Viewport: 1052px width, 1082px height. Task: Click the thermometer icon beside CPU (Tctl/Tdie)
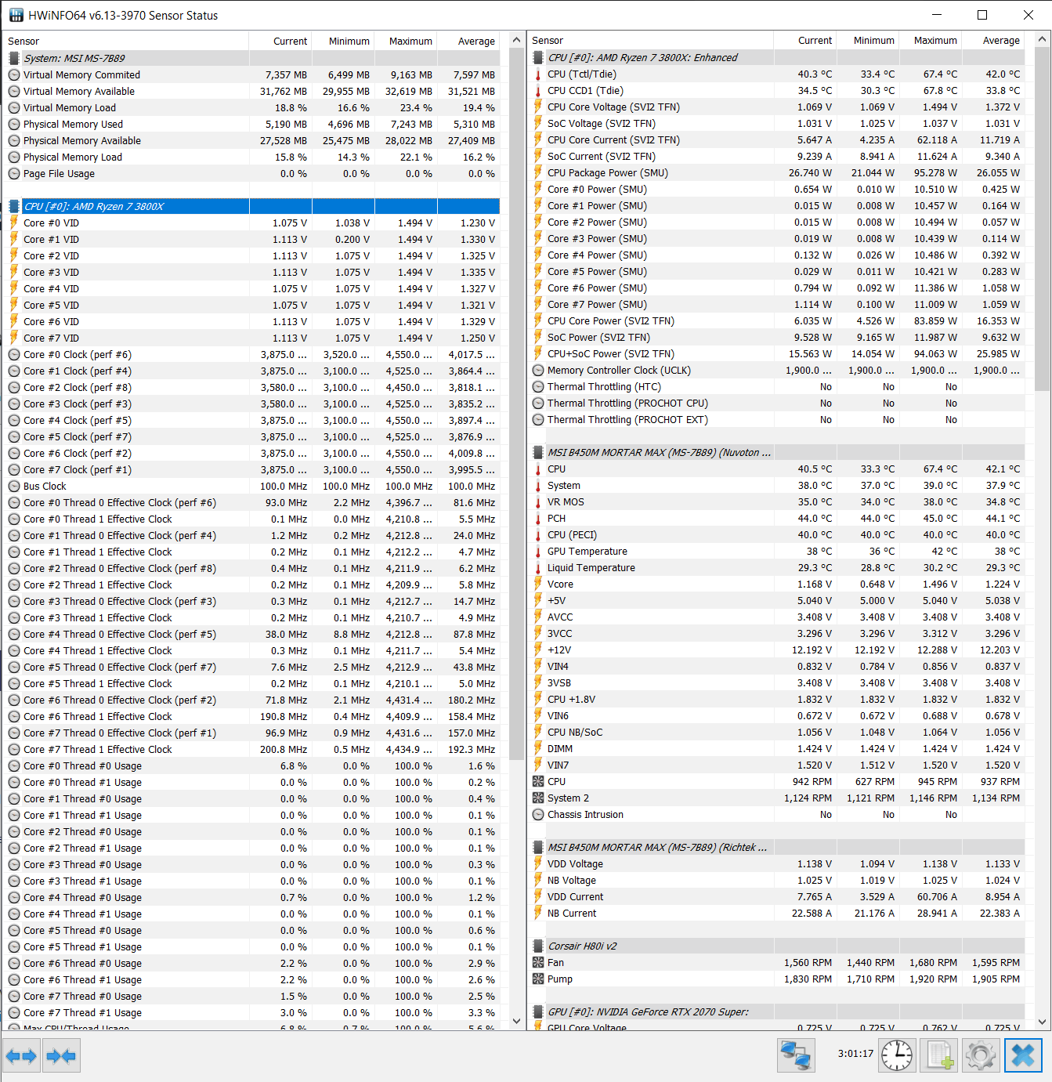click(x=538, y=74)
